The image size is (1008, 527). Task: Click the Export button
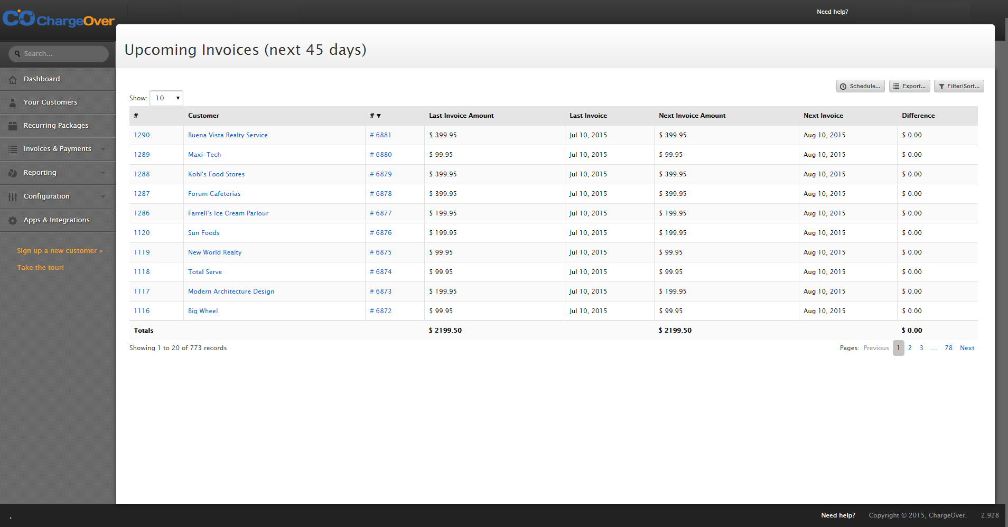(909, 86)
